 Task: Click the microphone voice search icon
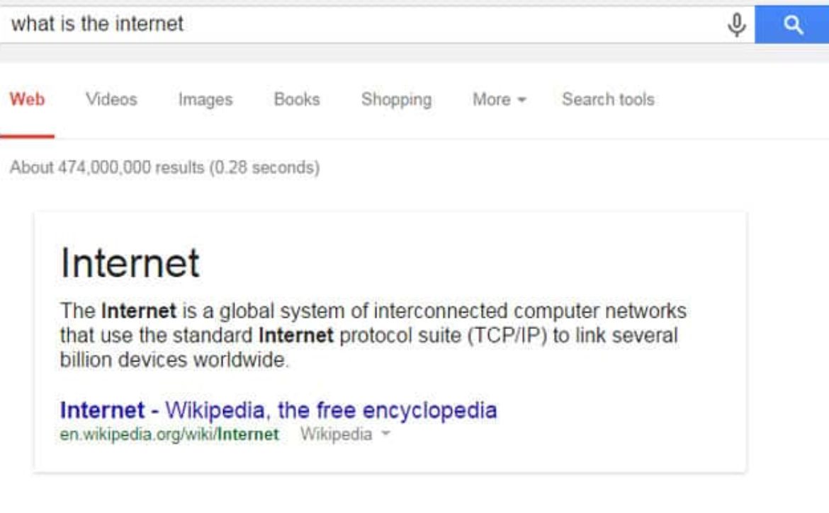click(x=736, y=25)
